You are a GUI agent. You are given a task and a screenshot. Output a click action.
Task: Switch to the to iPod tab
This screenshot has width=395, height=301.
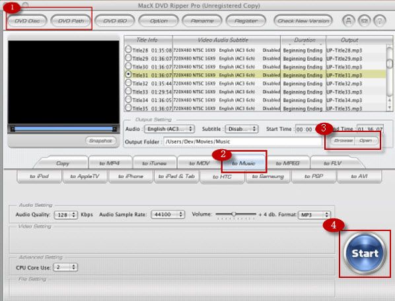tap(39, 176)
